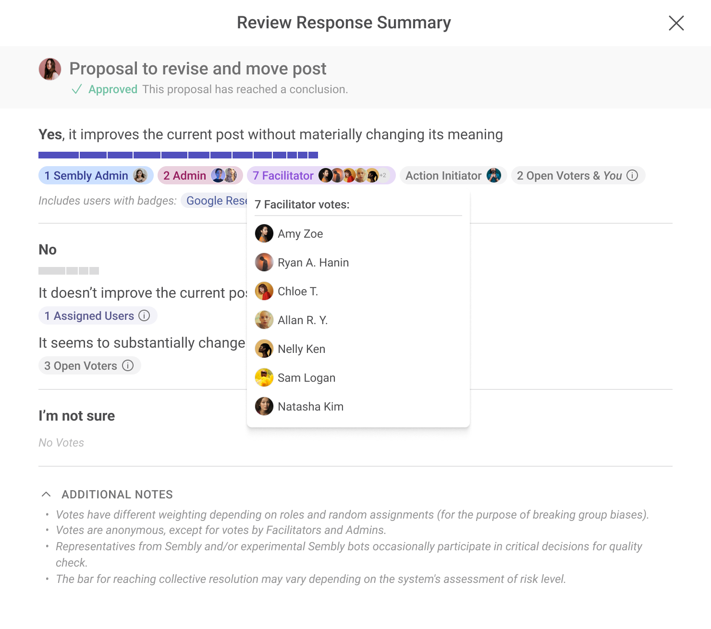This screenshot has height=629, width=711.
Task: Click Sam Logan's yellow avatar
Action: tap(264, 378)
